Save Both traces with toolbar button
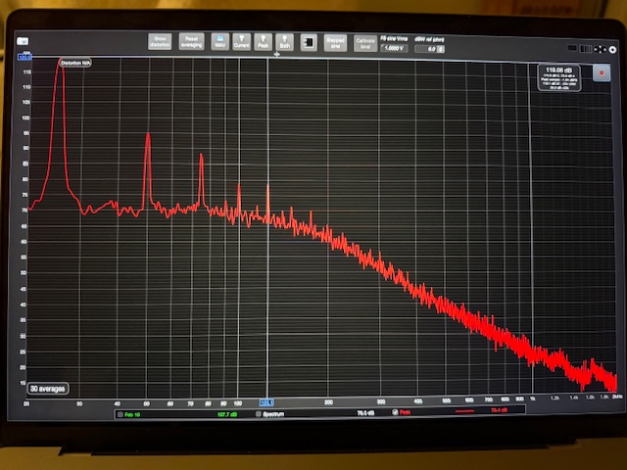The height and width of the screenshot is (470, 627). tap(284, 42)
